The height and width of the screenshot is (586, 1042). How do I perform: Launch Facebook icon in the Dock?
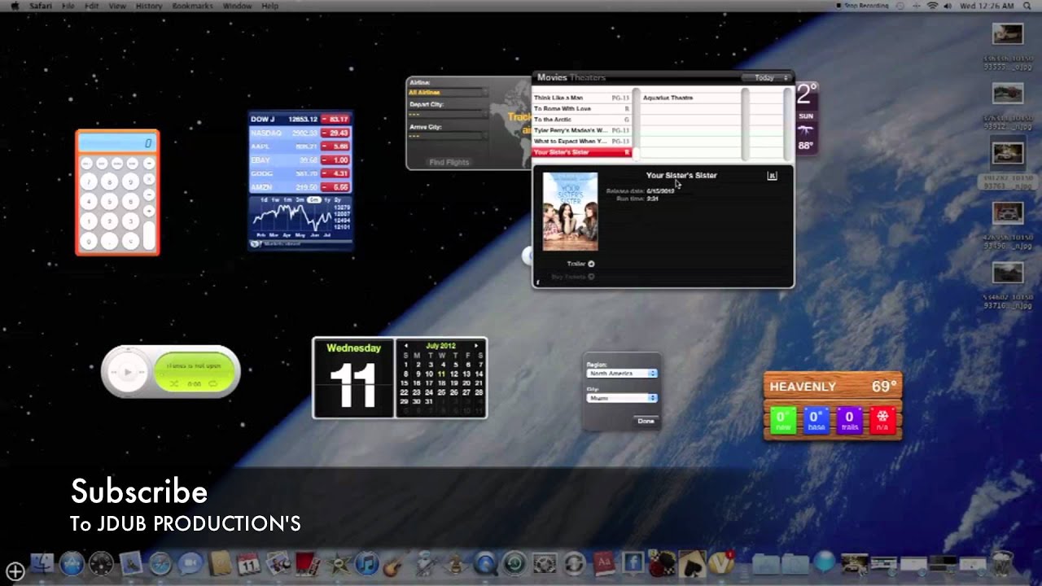coord(633,563)
